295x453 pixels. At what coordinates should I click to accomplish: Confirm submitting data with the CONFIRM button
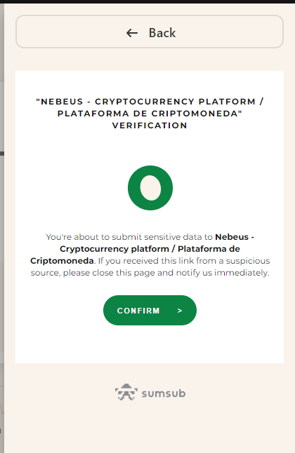[x=150, y=310]
